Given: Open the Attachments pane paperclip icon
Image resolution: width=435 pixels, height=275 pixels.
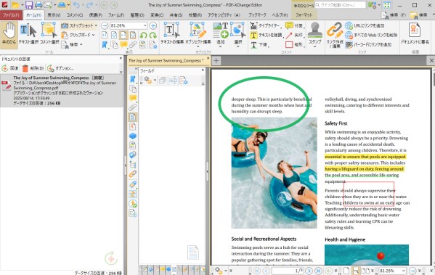Looking at the screenshot, I should tap(133, 107).
